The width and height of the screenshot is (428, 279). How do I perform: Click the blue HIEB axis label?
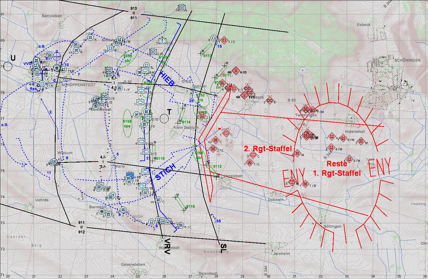(166, 78)
